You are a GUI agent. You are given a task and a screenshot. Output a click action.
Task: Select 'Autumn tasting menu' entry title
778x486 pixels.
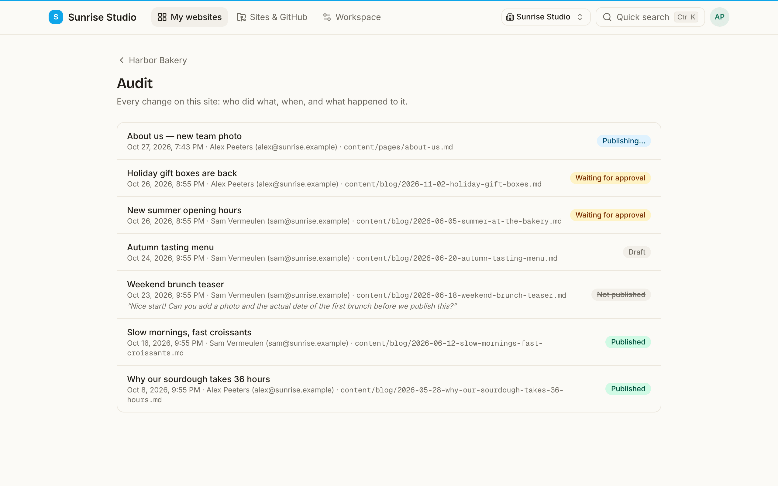tap(170, 247)
